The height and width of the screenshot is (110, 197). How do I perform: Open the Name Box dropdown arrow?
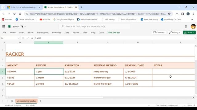(x=18, y=38)
